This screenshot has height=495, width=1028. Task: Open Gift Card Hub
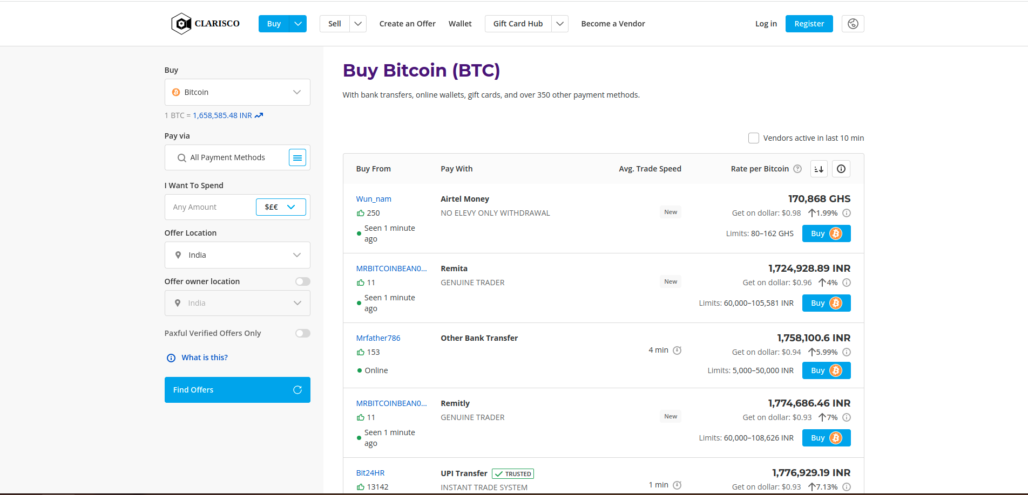[x=518, y=24]
